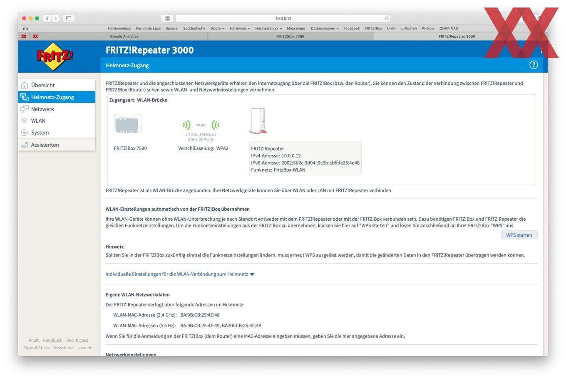Screen dimensions: 566x380
Task: Click the Assistenten wizard icon
Action: (25, 145)
